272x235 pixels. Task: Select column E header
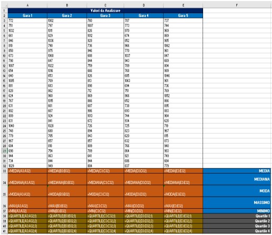pos(183,5)
